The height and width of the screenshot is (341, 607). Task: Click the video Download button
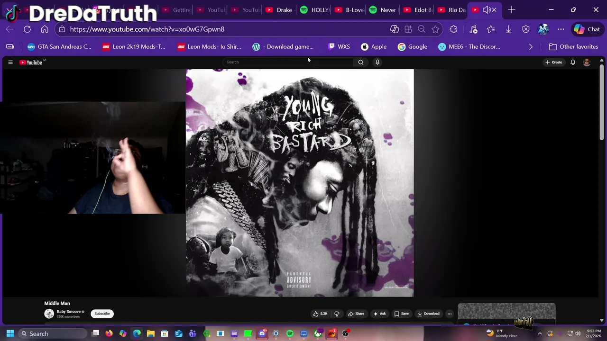point(429,314)
